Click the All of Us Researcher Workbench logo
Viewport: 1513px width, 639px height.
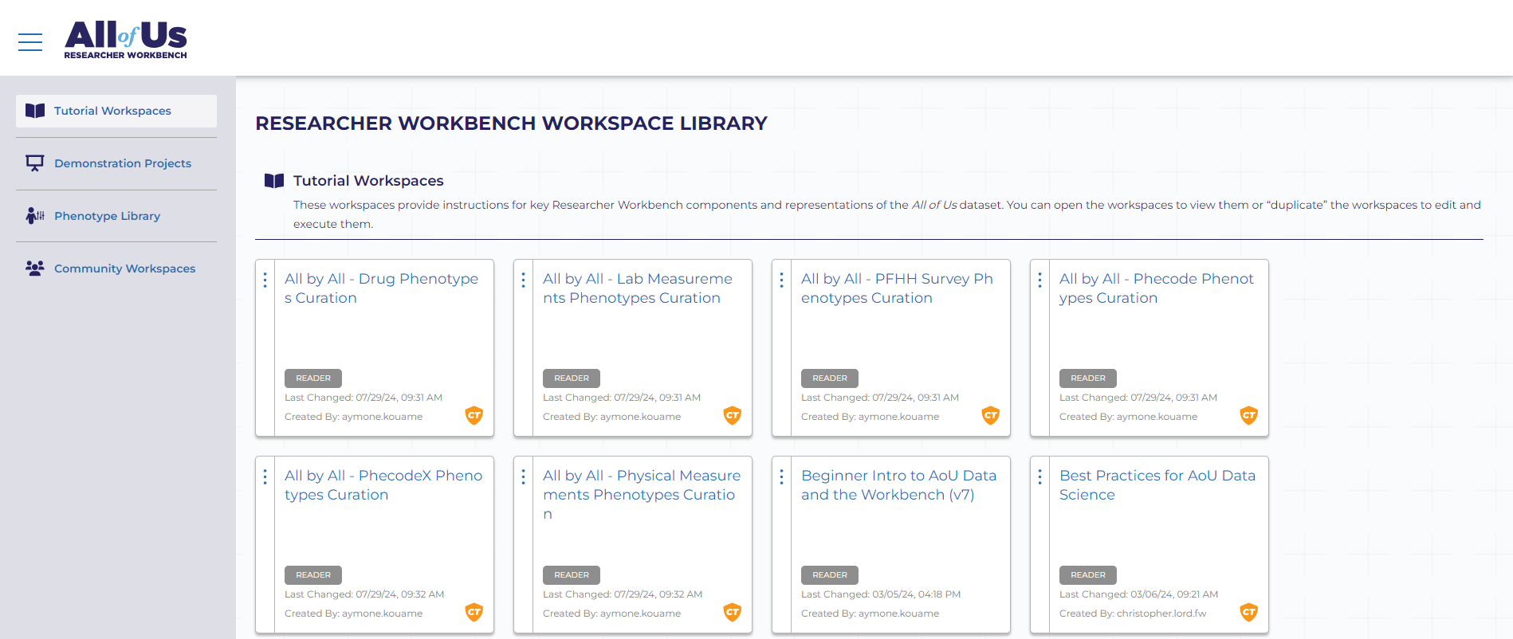coord(125,40)
